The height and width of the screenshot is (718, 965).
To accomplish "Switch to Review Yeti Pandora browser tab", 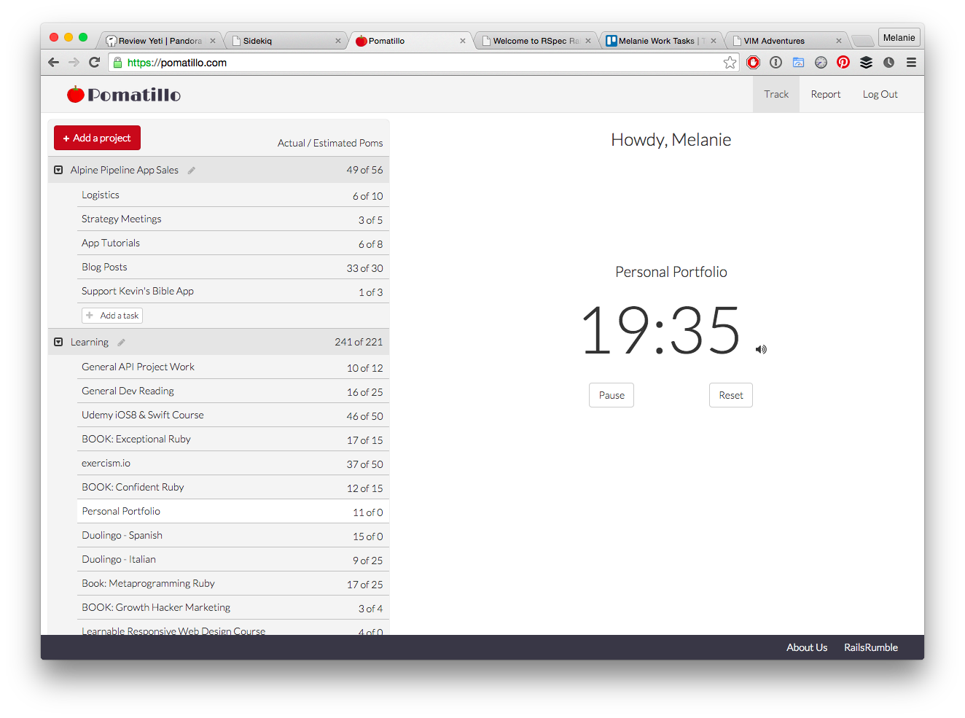I will tap(160, 41).
